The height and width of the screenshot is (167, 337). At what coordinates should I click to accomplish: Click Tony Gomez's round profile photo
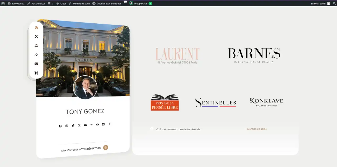click(85, 87)
